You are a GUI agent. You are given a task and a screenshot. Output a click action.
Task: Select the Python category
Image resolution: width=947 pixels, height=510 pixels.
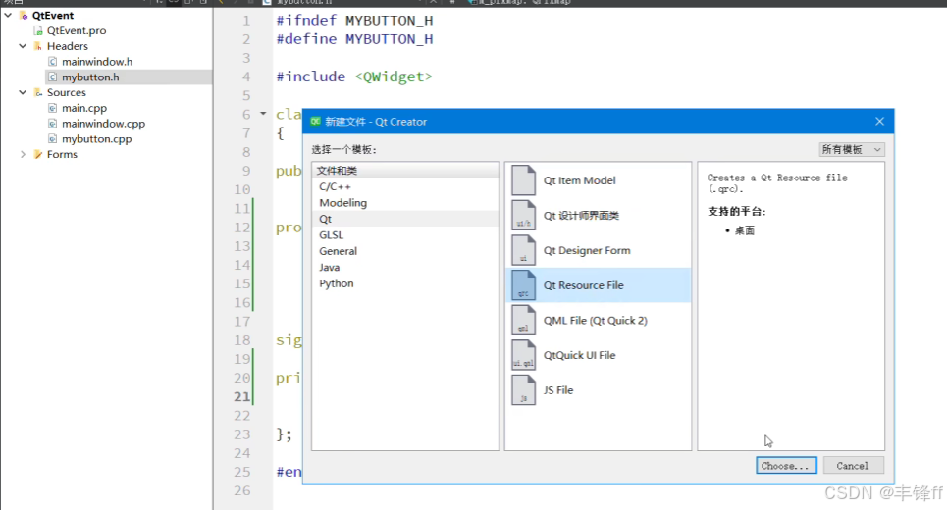405,283
